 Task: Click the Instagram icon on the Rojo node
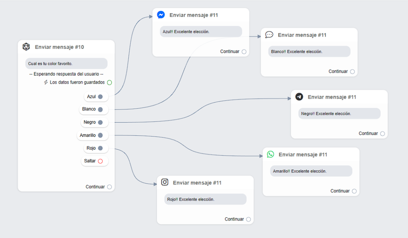[165, 182]
